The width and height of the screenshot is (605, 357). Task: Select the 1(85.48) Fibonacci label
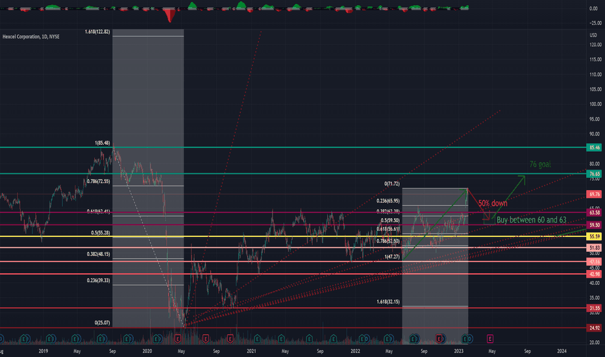(103, 143)
